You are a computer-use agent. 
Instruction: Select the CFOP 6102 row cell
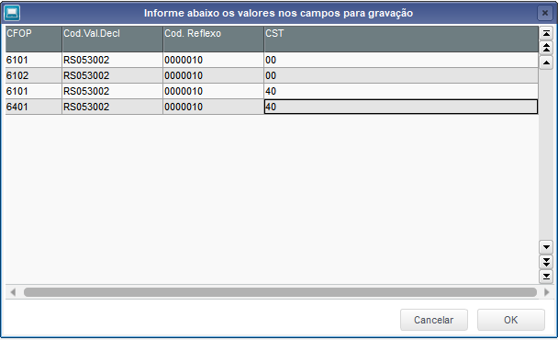[x=33, y=75]
